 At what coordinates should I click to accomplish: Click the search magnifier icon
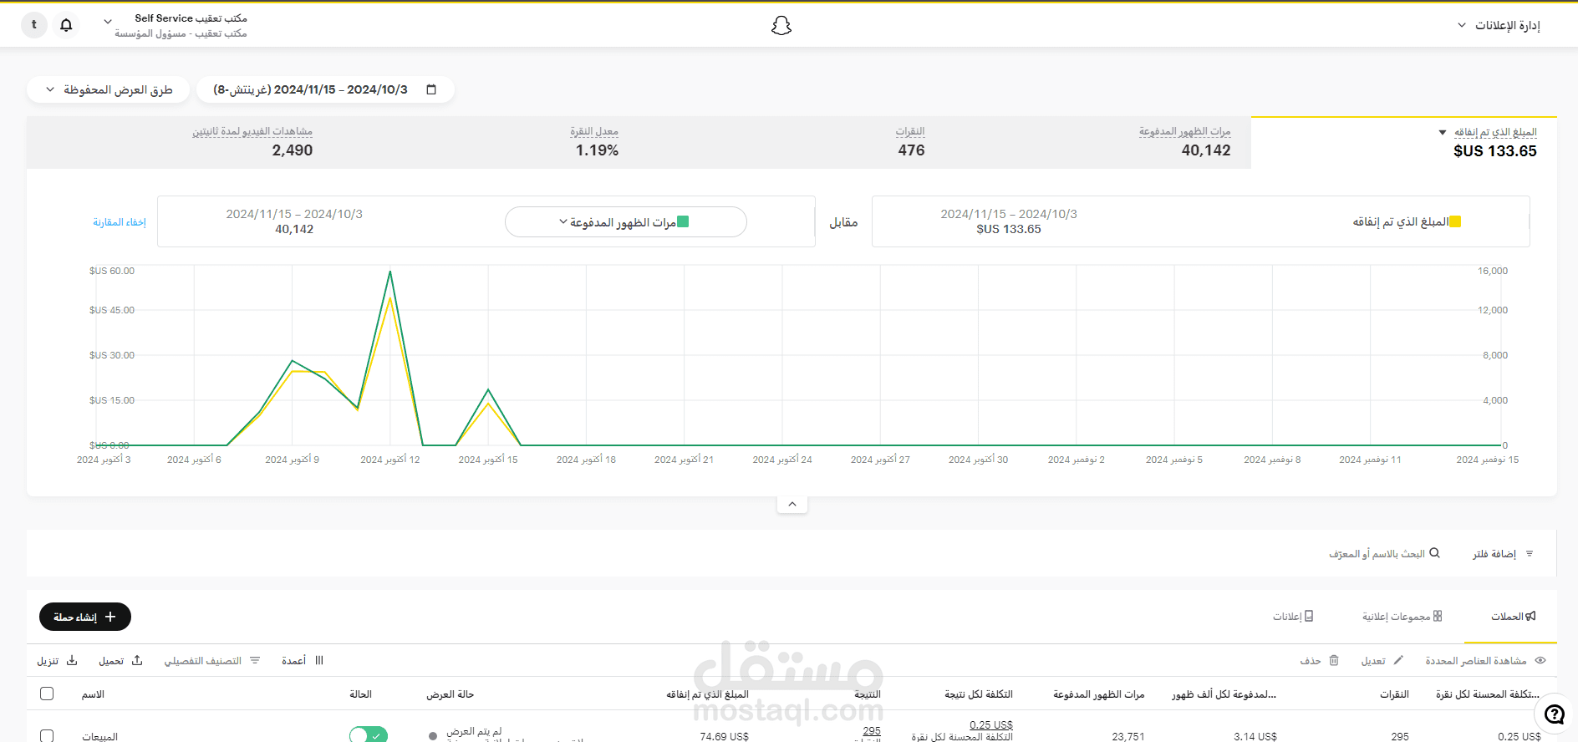click(x=1435, y=553)
